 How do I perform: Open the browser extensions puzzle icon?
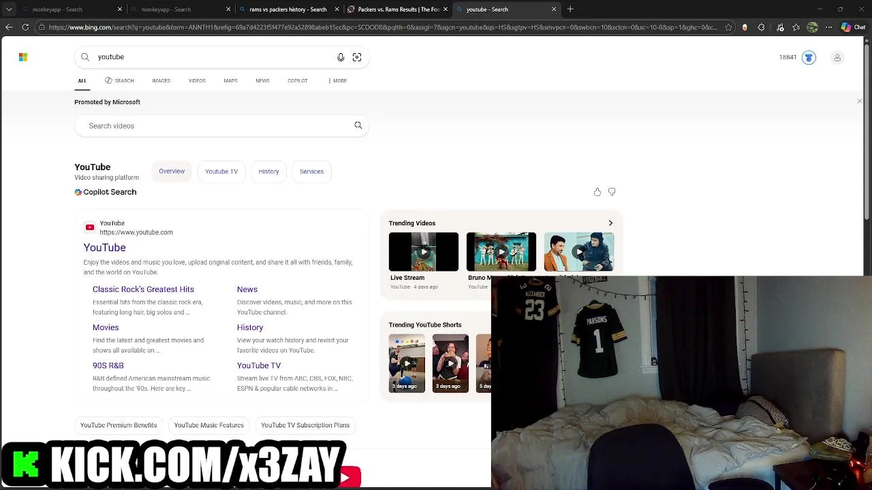761,27
